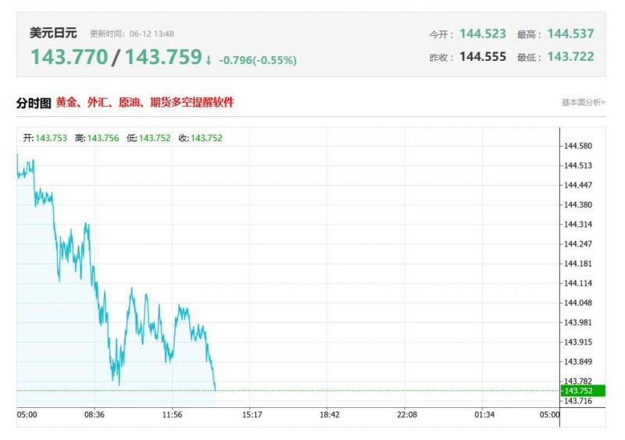Open the 基本面分析 link
The image size is (625, 440).
click(583, 103)
